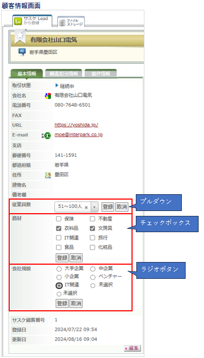The height and width of the screenshot is (358, 204).
Task: Select the 大手企業 radio button
Action: pyautogui.click(x=59, y=269)
